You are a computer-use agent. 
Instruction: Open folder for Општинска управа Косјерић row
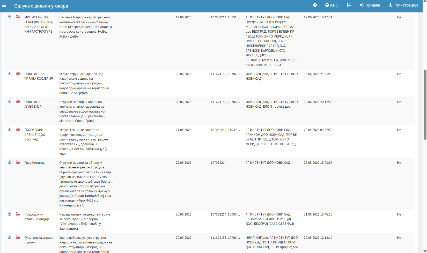point(18,74)
